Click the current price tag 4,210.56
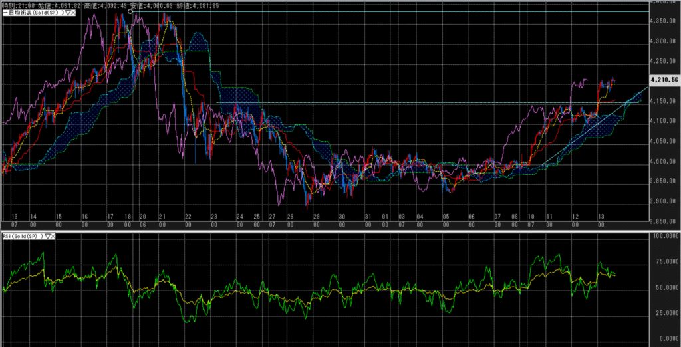The height and width of the screenshot is (347, 681). click(x=664, y=80)
